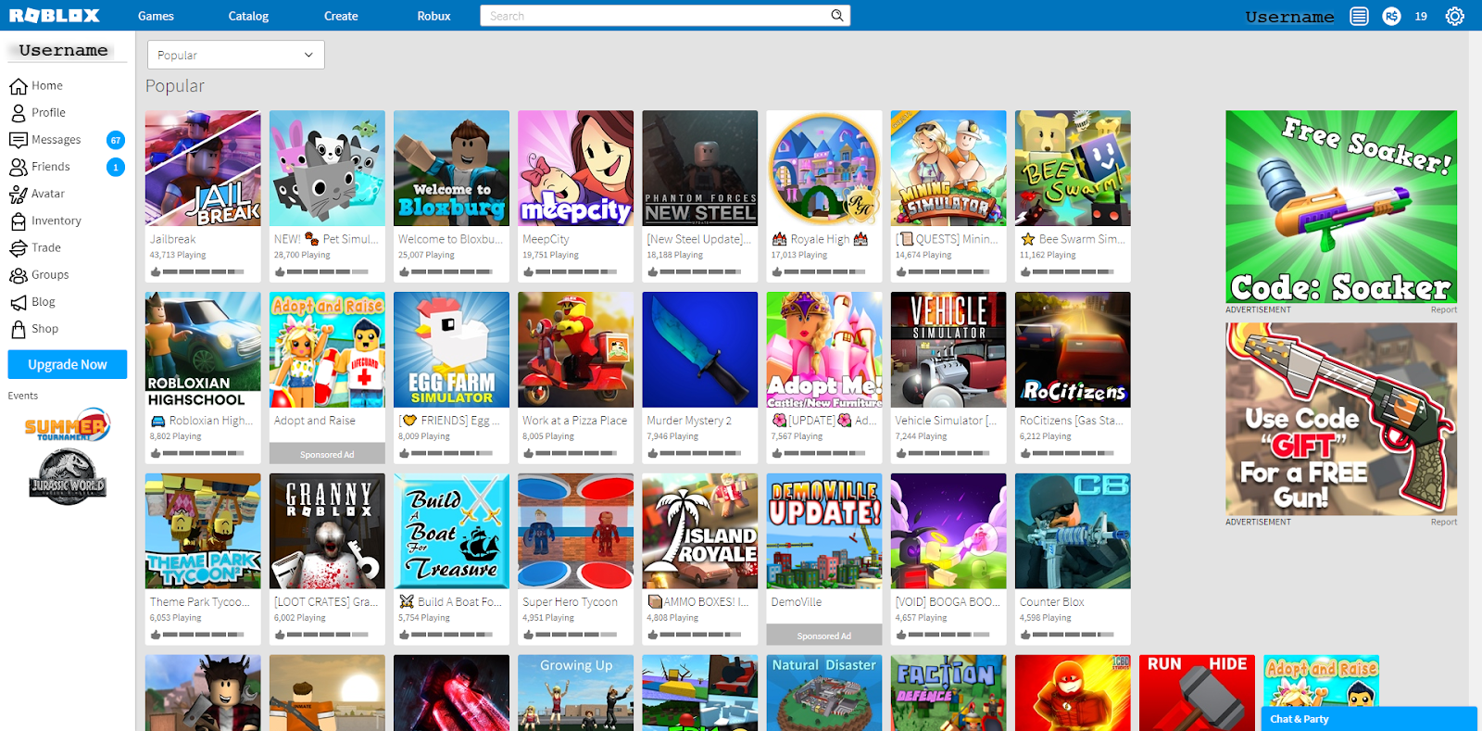Open the Vehicle Simulator thumbnail
The width and height of the screenshot is (1482, 731).
948,350
